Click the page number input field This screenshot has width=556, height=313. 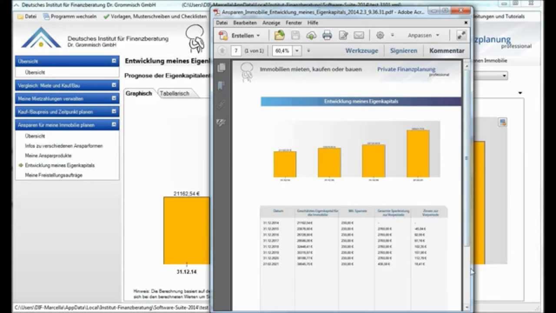click(236, 50)
